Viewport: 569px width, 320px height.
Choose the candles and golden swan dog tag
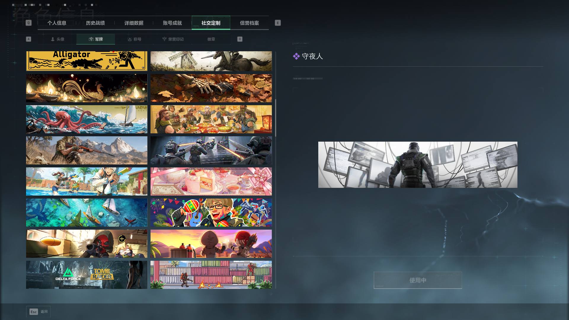click(87, 88)
